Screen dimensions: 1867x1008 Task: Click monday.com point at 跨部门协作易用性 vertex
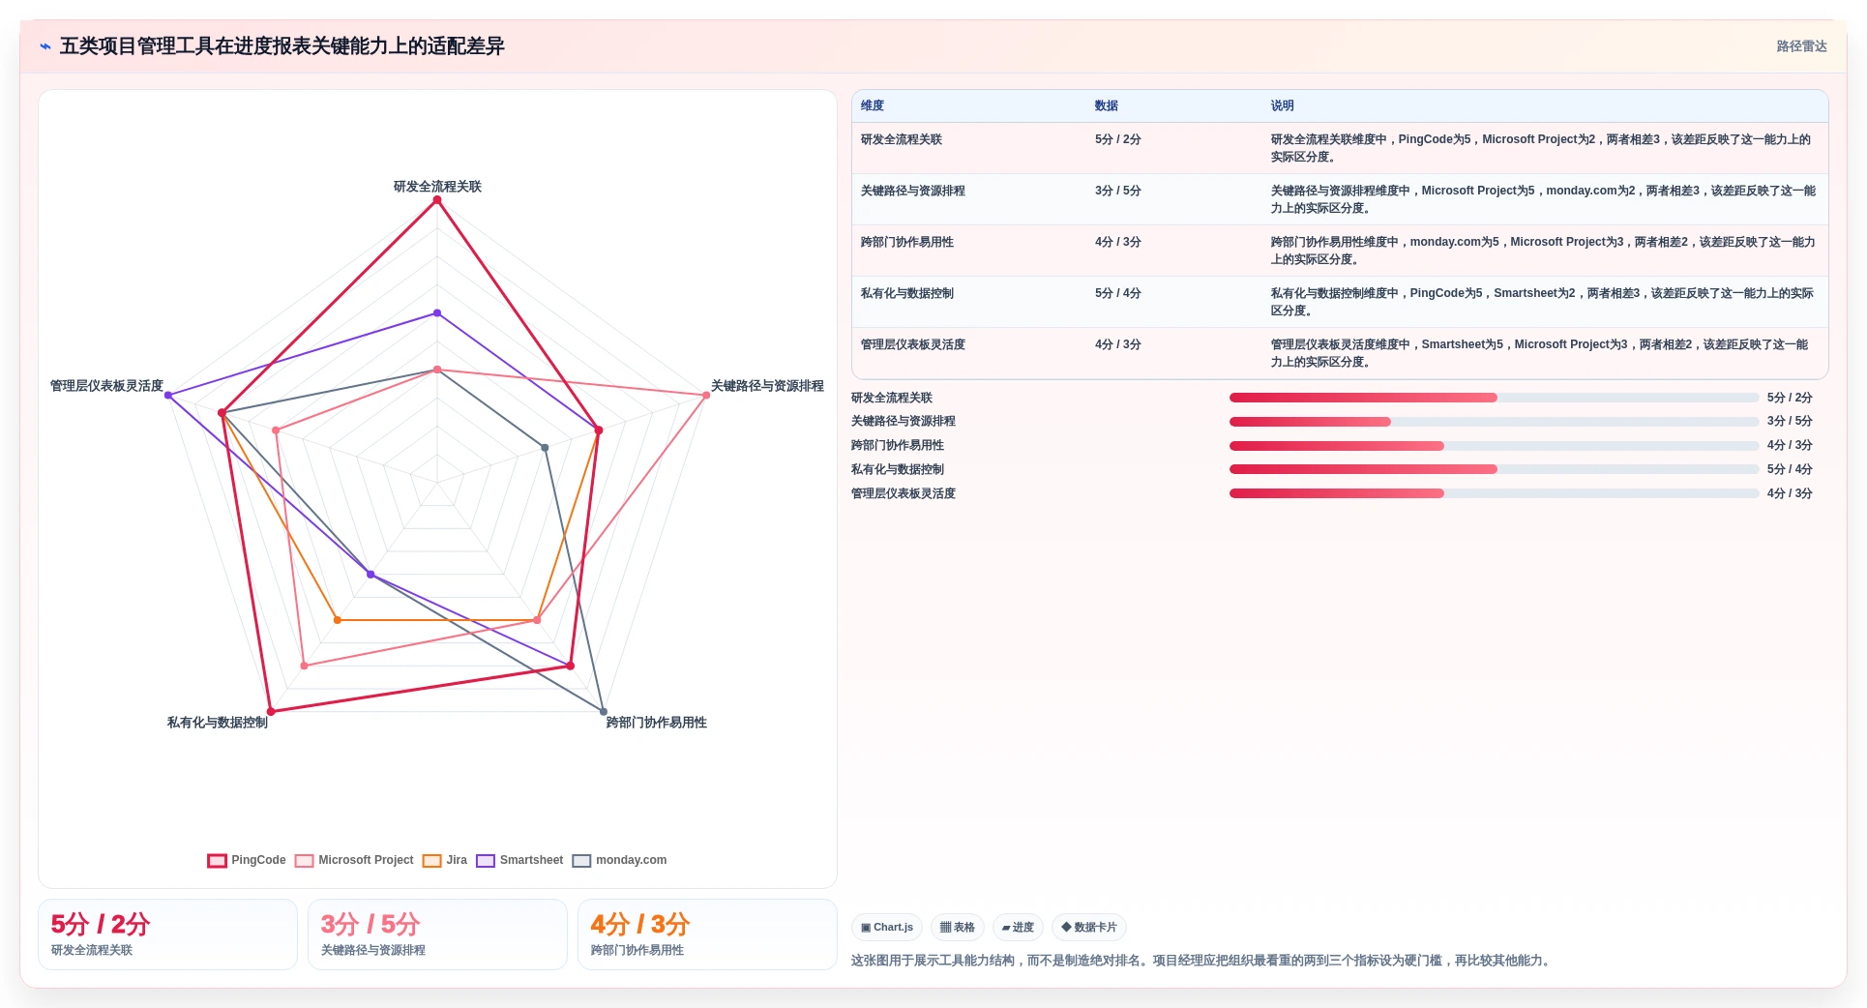pyautogui.click(x=604, y=712)
